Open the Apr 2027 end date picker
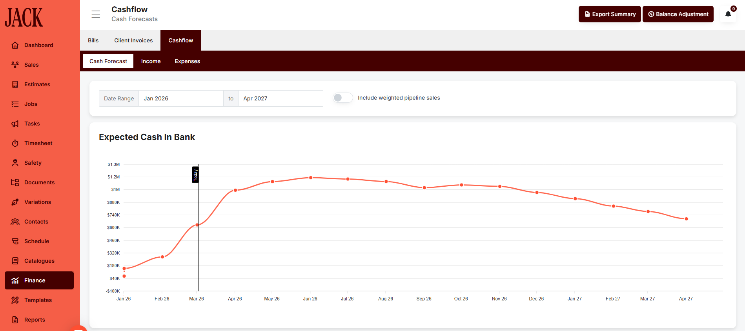Image resolution: width=745 pixels, height=331 pixels. tap(281, 98)
